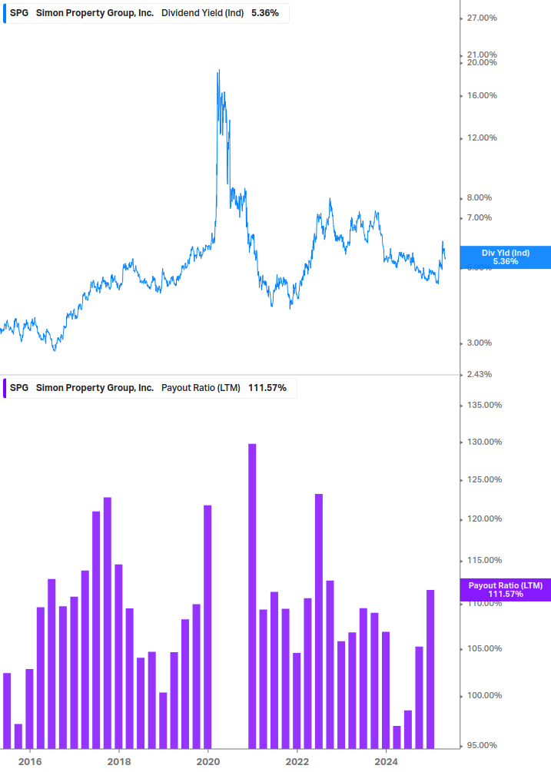
Task: Click the 120.00% axis value
Action: (484, 519)
